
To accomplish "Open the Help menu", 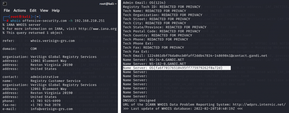I will click(x=56, y=10).
